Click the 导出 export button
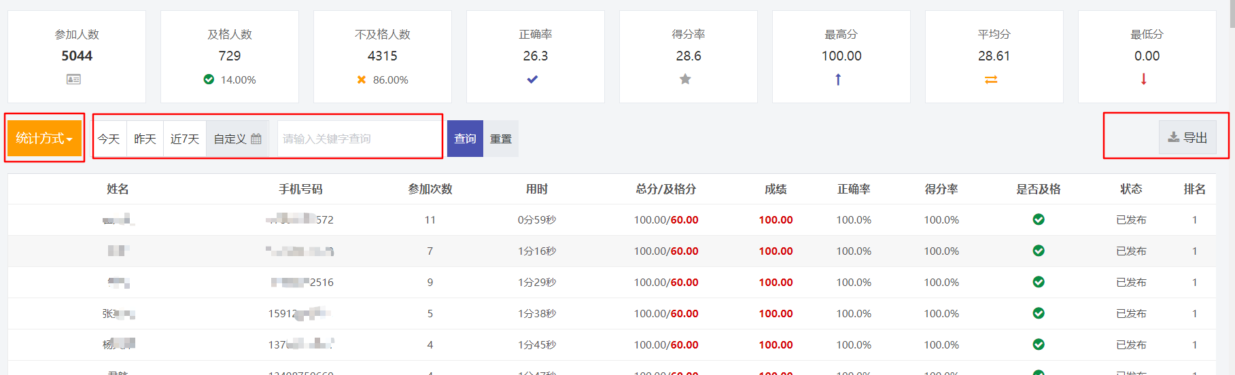The width and height of the screenshot is (1235, 375). [x=1187, y=137]
